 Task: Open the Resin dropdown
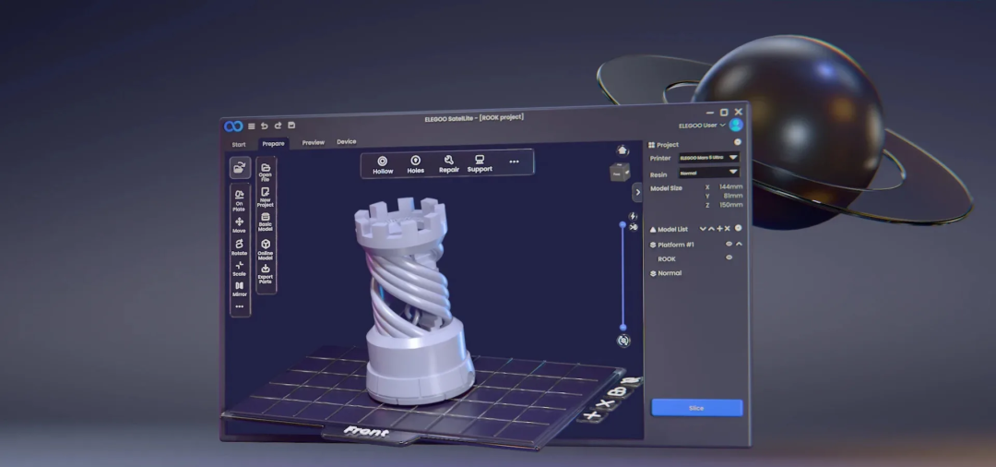(x=708, y=173)
